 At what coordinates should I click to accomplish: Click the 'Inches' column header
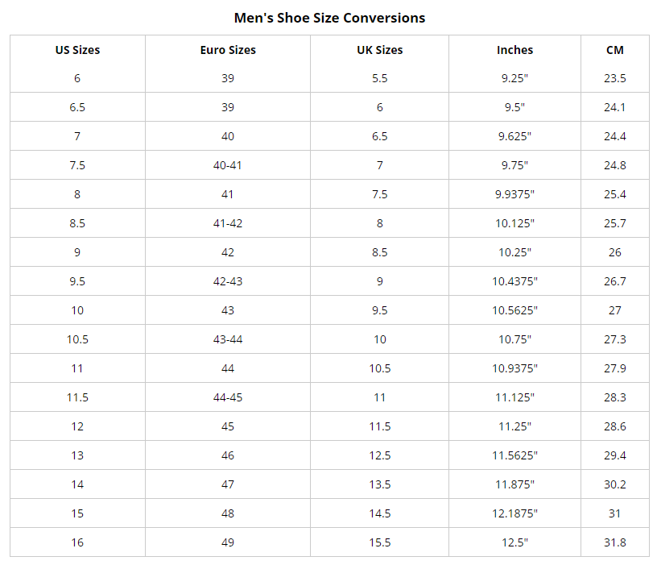point(514,50)
